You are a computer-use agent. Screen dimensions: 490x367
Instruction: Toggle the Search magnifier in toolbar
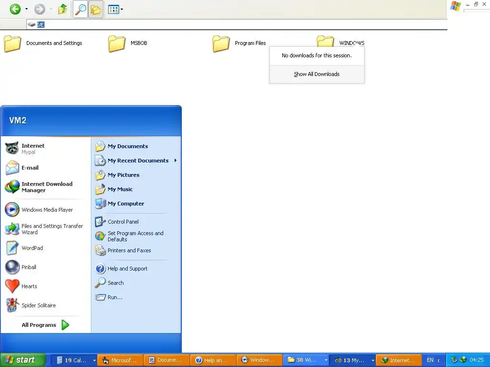pyautogui.click(x=80, y=9)
